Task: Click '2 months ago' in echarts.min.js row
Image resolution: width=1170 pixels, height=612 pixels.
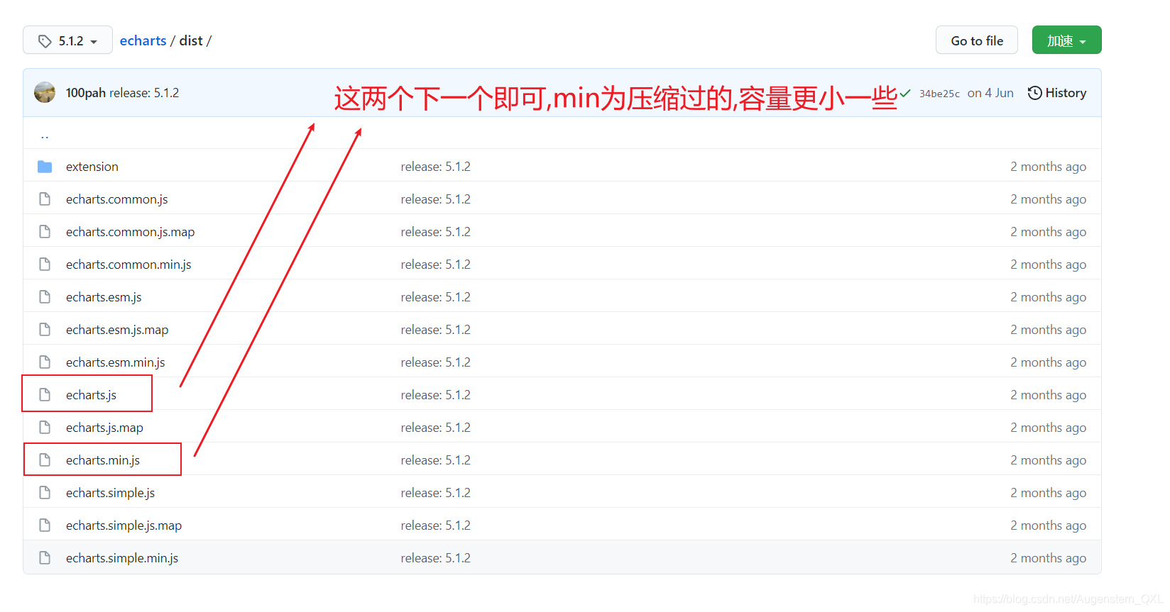Action: pyautogui.click(x=1048, y=460)
